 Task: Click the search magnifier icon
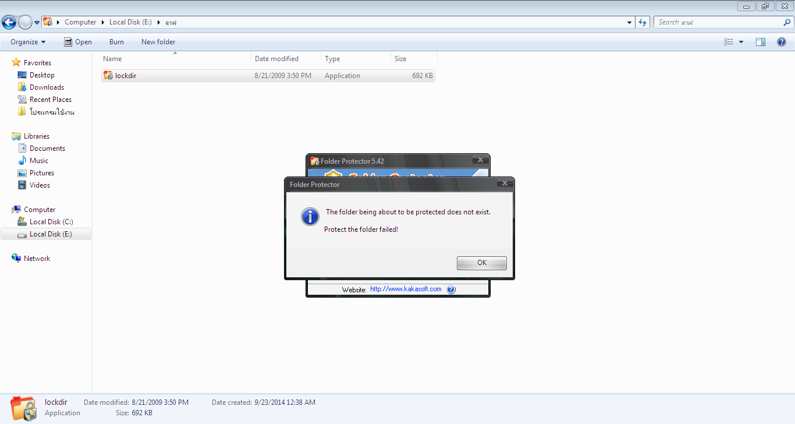tap(787, 22)
